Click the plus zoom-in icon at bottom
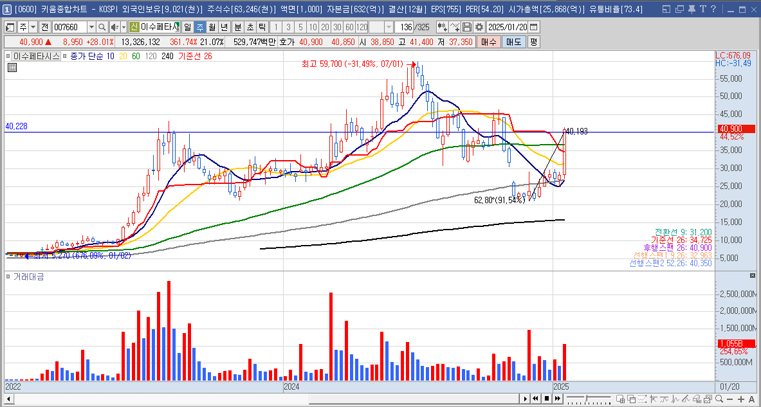Screen dimensions: 761x407 740,399
